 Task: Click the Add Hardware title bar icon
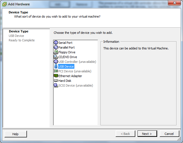pos(4,4)
